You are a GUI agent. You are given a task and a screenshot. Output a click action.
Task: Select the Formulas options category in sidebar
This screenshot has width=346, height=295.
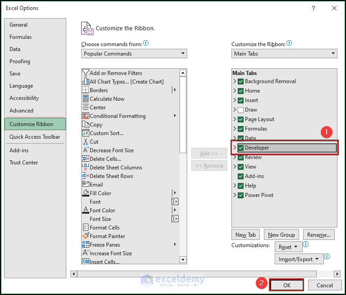click(35, 37)
